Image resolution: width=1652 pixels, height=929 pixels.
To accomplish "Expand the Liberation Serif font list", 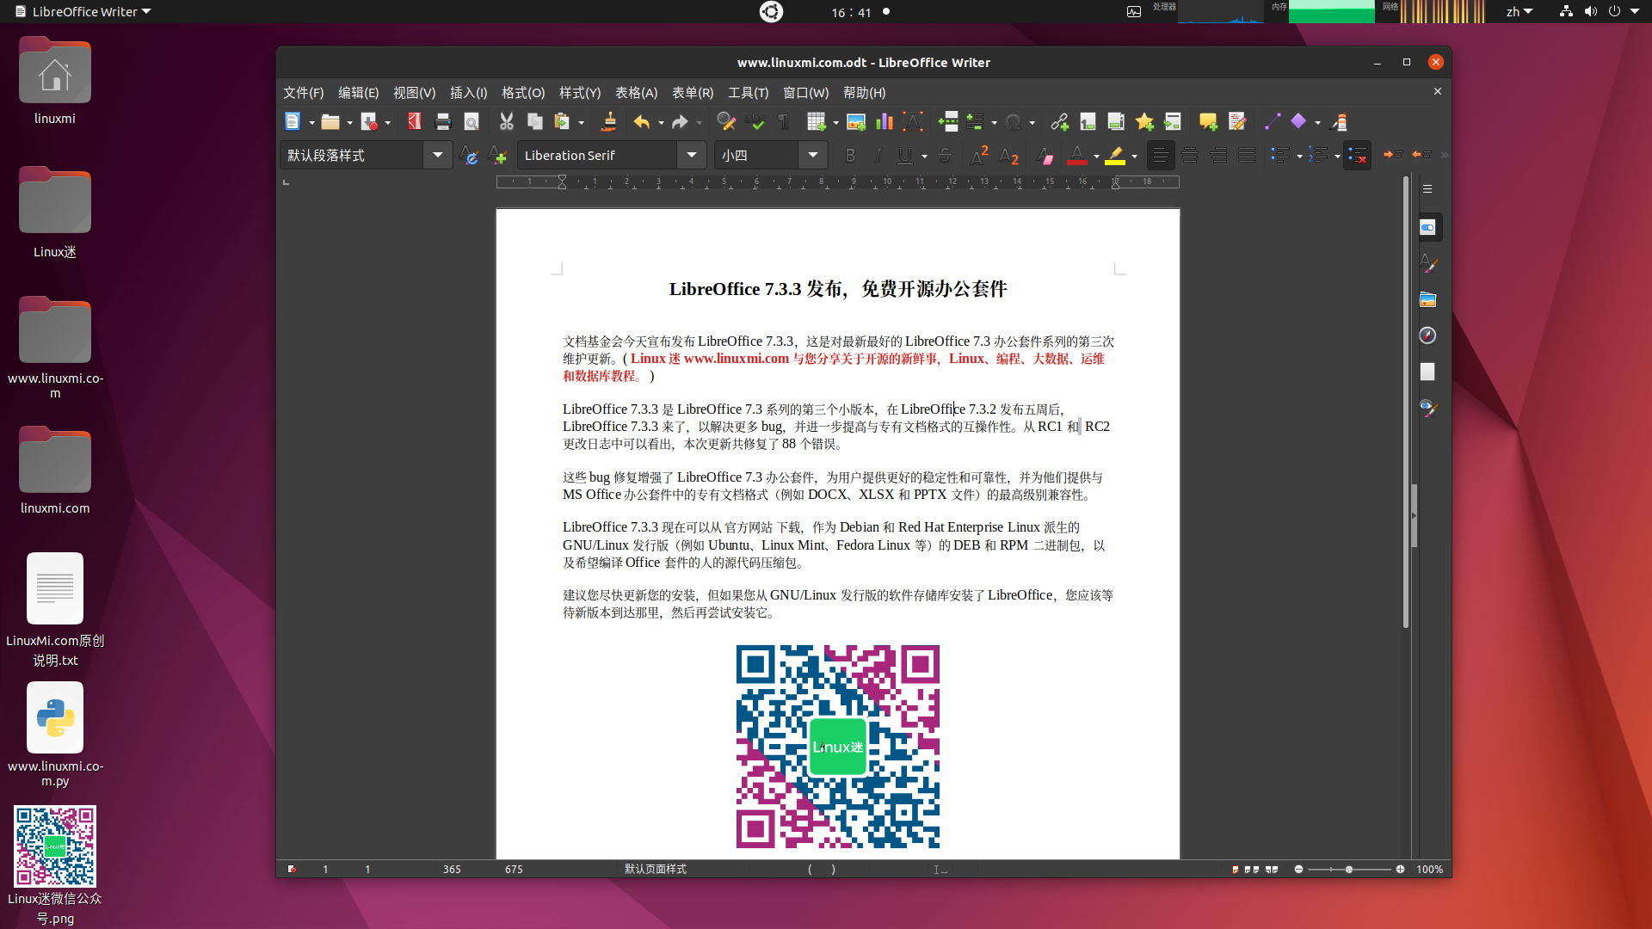I will 692,156.
